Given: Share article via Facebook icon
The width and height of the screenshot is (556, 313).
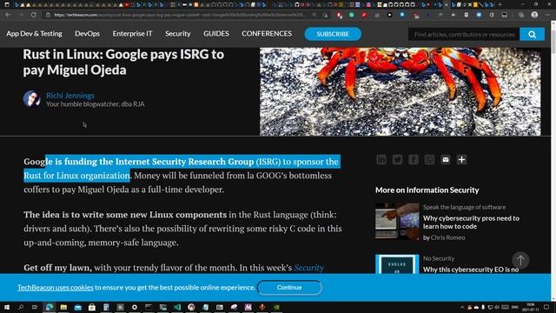Looking at the screenshot, I should tap(414, 160).
